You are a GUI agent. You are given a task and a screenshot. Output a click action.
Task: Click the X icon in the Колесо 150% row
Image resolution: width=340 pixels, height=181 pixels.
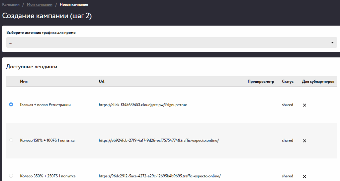click(304, 141)
